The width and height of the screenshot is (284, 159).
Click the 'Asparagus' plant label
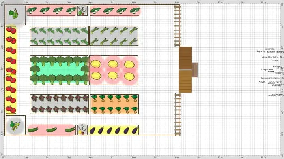[262, 51]
